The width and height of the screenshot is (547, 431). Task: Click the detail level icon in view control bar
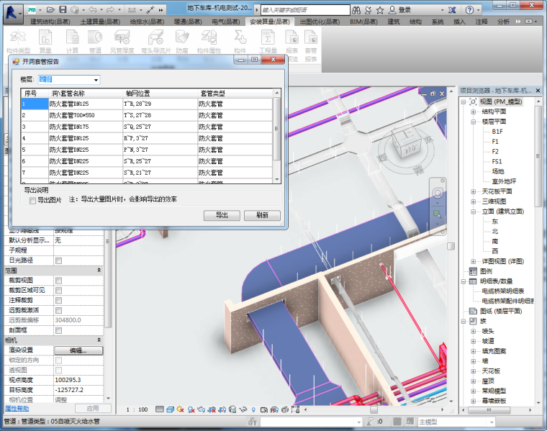[x=160, y=409]
